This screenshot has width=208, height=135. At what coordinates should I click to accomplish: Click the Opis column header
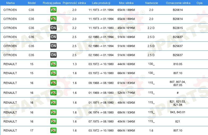point(199,3)
